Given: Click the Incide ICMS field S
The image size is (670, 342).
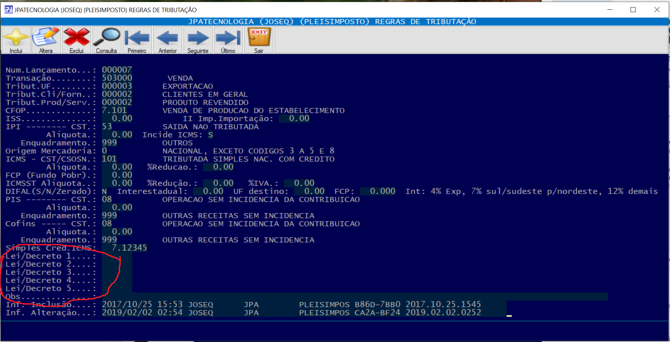Looking at the screenshot, I should pos(211,135).
